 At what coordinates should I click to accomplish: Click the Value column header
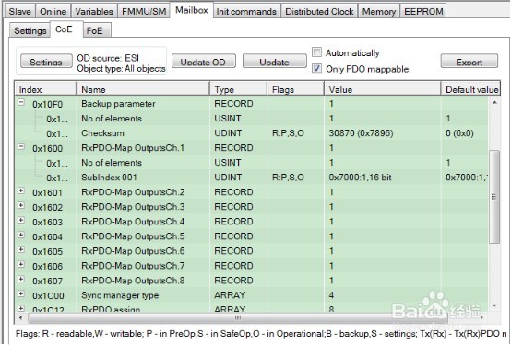383,89
